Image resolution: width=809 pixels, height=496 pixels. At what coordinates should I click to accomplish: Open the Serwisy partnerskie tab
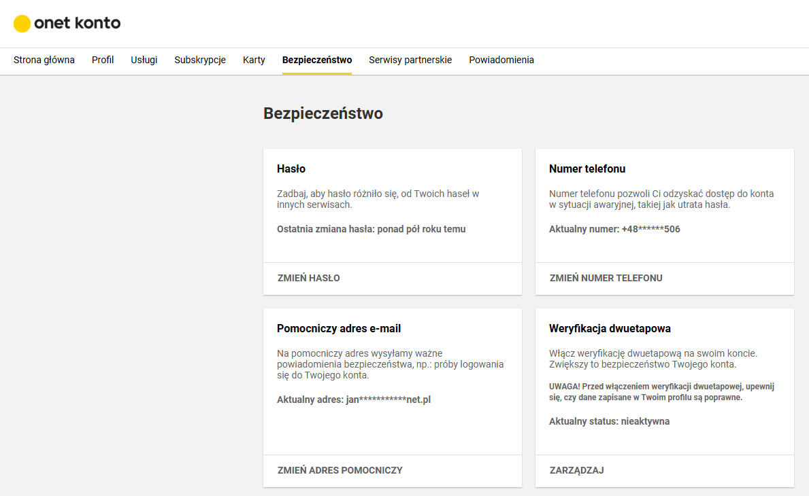410,60
